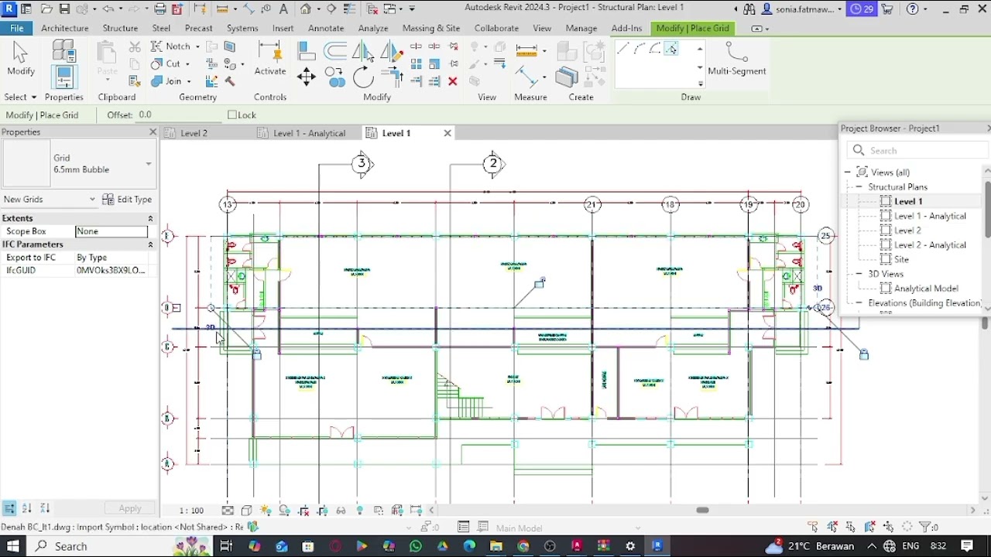Collapse the Extents section in Properties
Viewport: 991px width, 557px height.
tap(150, 218)
